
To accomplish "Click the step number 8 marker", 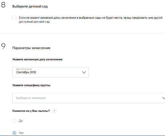I will (x=3, y=6).
